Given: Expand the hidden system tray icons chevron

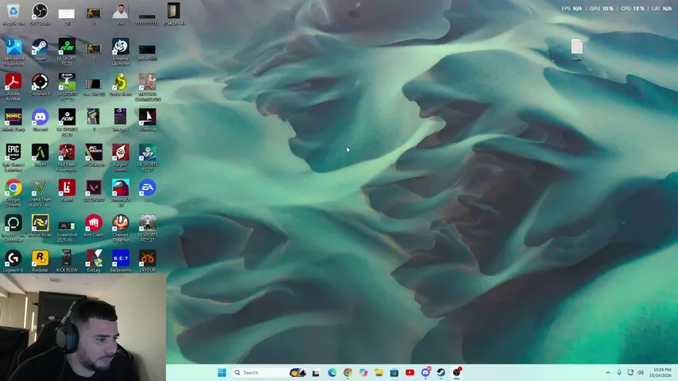Looking at the screenshot, I should (608, 373).
